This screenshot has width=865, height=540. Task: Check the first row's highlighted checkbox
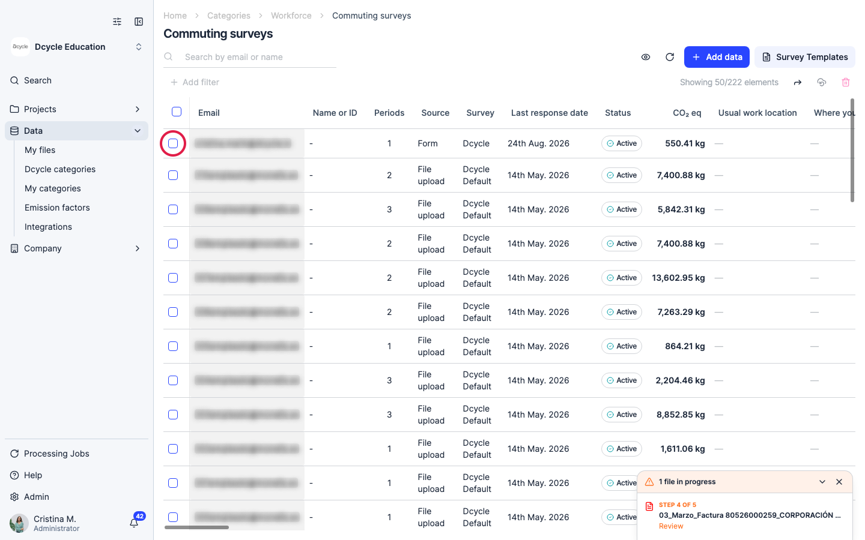click(173, 143)
